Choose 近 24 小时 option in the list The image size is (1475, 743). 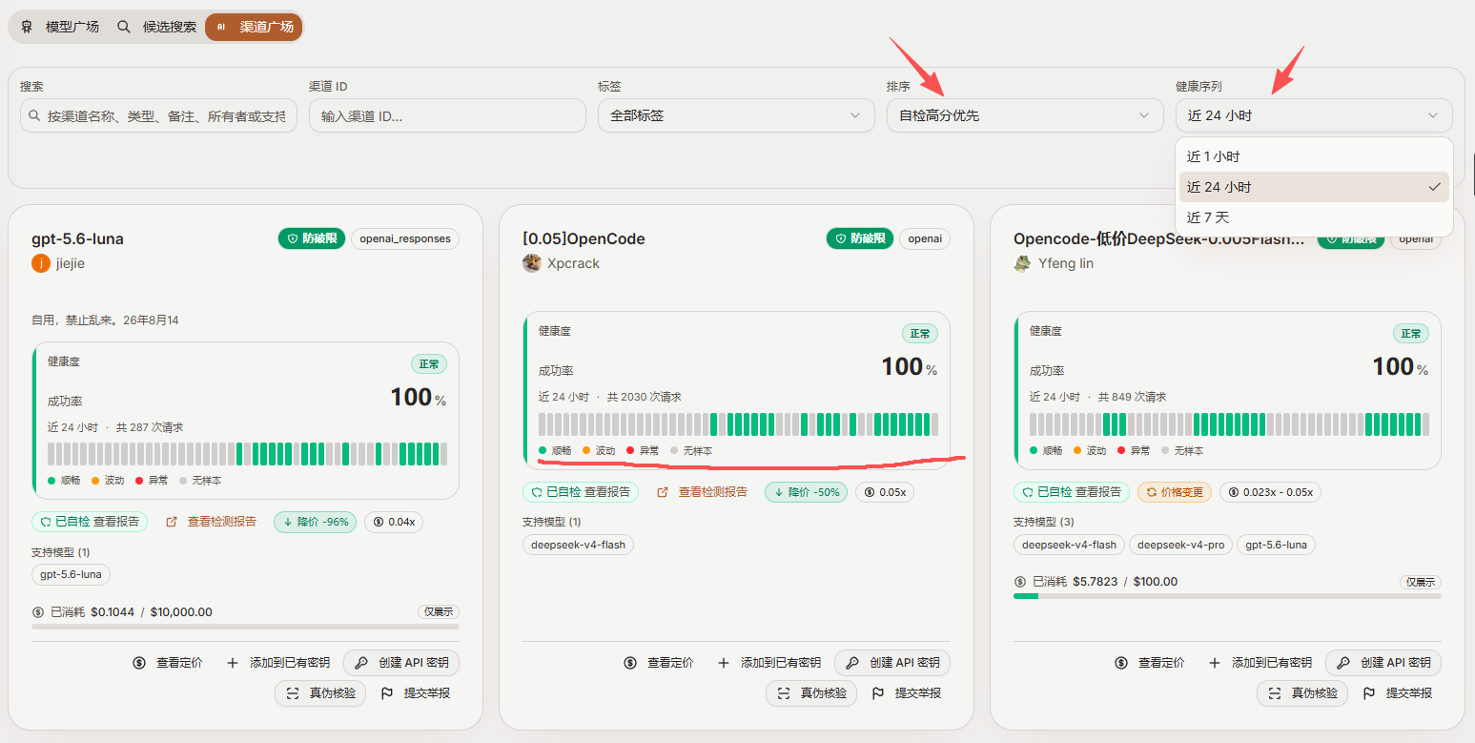(1314, 187)
